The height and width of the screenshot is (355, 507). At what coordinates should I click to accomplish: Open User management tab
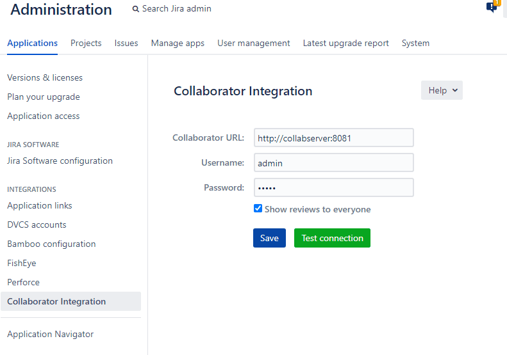tap(253, 43)
